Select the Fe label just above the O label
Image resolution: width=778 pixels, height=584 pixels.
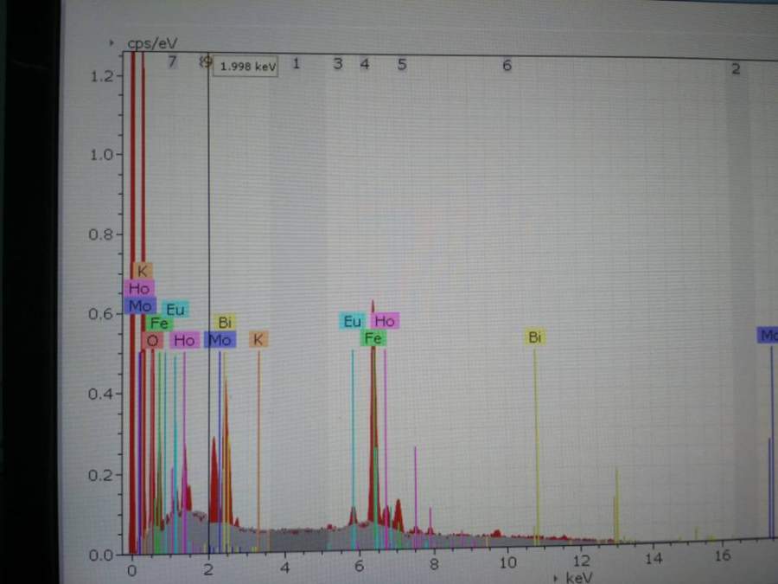point(159,324)
